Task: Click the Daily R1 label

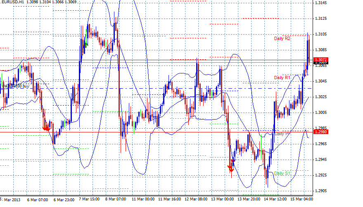Action: [x=282, y=78]
